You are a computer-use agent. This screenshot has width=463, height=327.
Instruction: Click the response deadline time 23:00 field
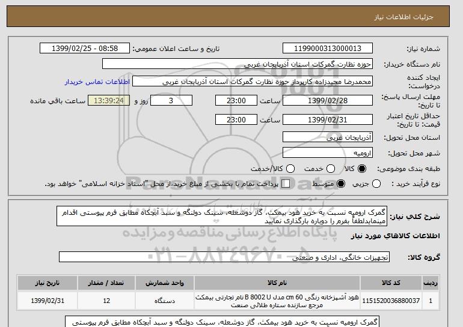236,100
